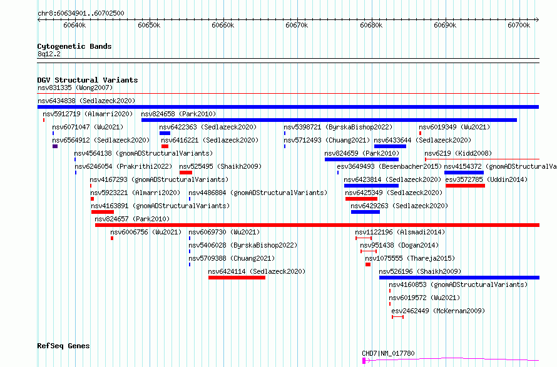Screen dimensions: 557x367
Task: Select nsv6019572 (Wu2021) label
Action: coord(424,298)
